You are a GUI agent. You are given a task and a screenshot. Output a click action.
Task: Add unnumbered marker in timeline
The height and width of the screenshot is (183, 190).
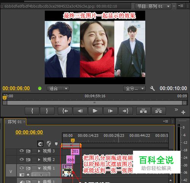pyautogui.click(x=56, y=144)
